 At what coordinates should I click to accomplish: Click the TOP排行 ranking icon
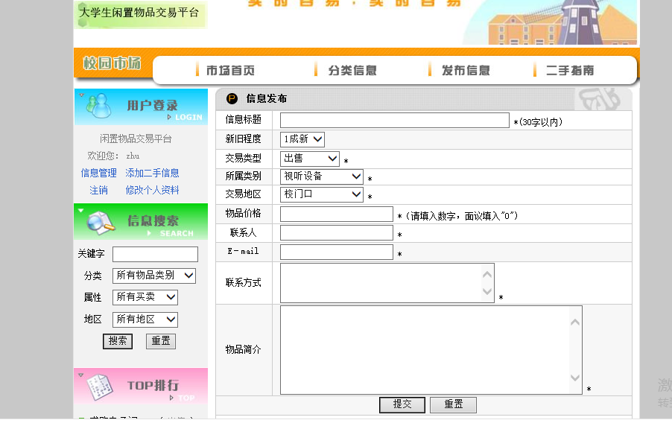(100, 386)
